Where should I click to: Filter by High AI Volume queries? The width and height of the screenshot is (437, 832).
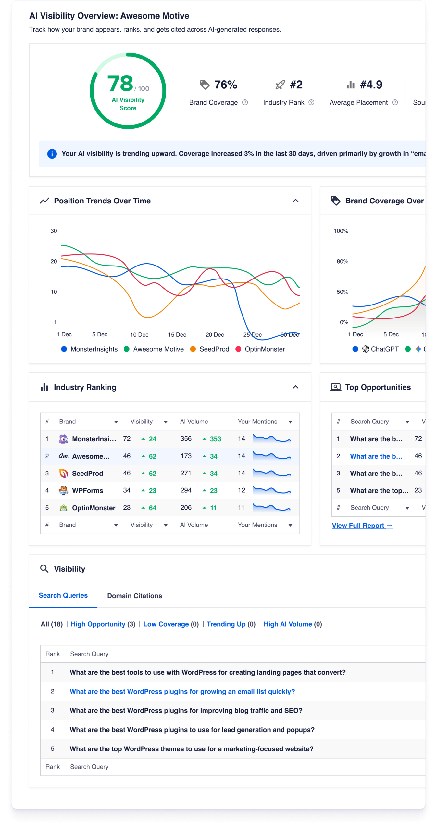coord(293,624)
